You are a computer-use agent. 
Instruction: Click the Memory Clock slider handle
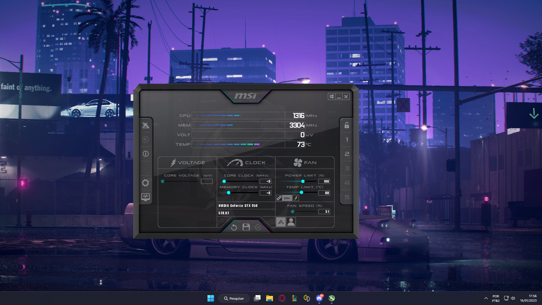[x=229, y=193]
